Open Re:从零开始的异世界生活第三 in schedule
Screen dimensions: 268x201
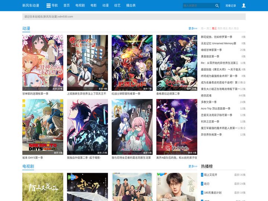(220, 63)
